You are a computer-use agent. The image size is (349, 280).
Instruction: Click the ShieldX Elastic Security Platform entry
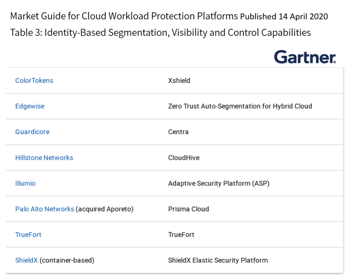coord(218,260)
